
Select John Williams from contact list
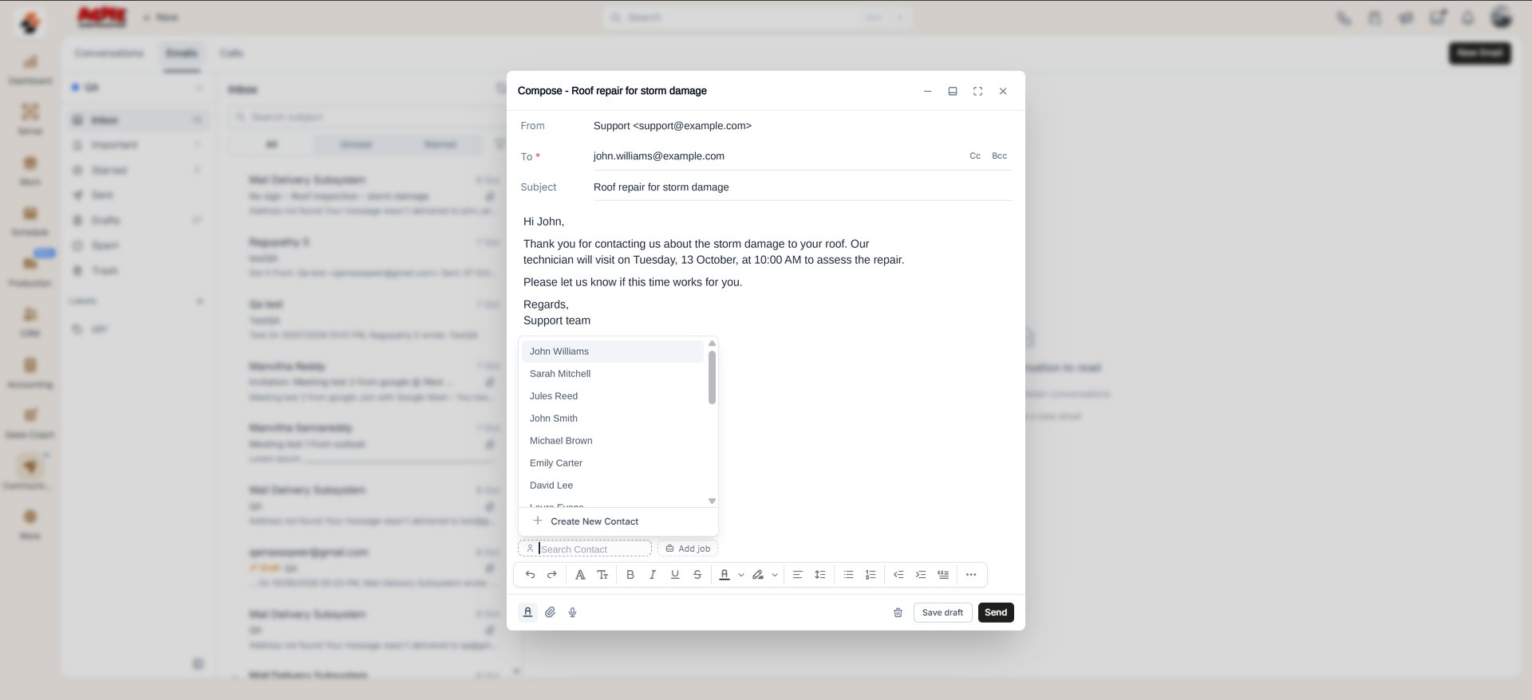point(613,352)
